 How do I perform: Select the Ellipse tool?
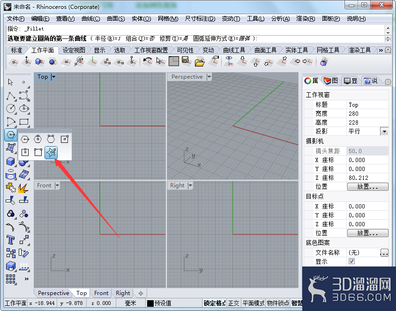tap(24, 109)
